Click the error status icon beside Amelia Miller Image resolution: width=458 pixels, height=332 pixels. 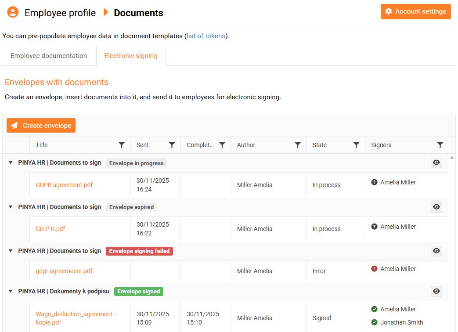pos(374,269)
